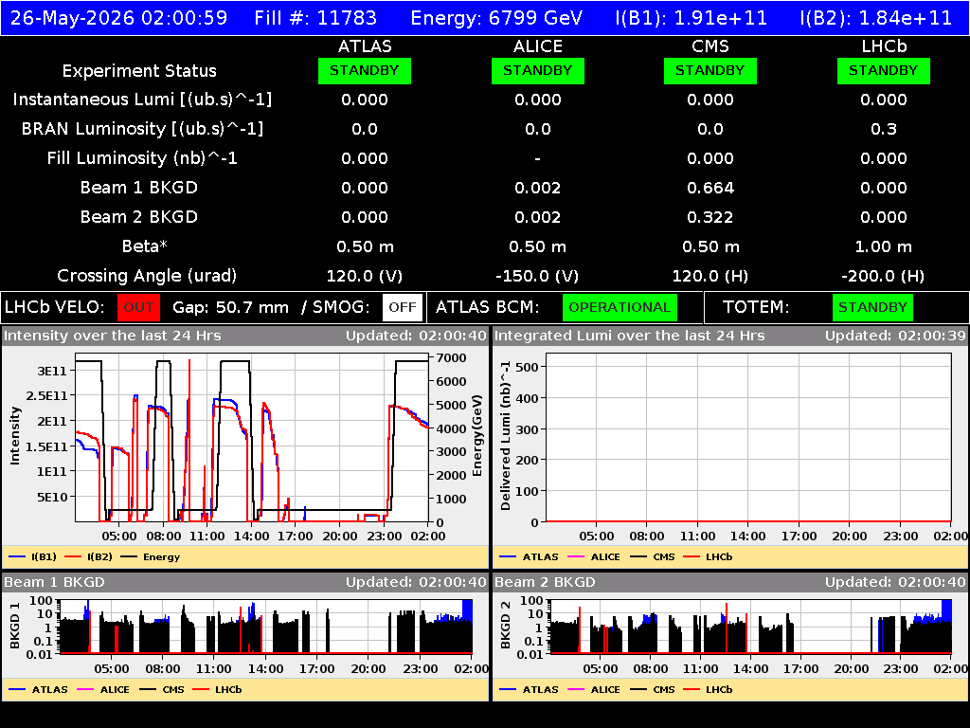Click LHCb BRAN Luminosity value 0.3
The width and height of the screenshot is (970, 728).
pyautogui.click(x=884, y=129)
